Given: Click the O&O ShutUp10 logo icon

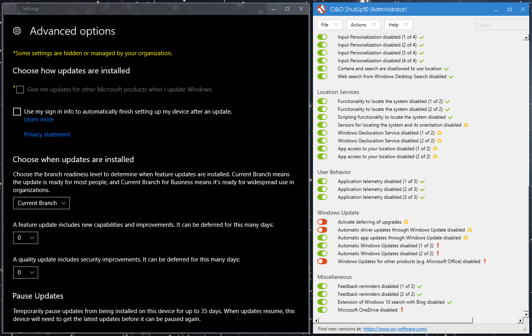Looking at the screenshot, I should pos(322,9).
